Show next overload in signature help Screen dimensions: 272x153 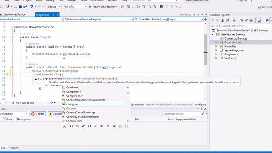coord(46,79)
